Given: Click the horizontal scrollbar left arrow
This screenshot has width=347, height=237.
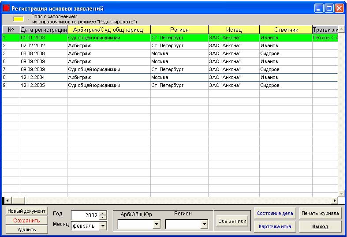Looking at the screenshot, I should (x=7, y=201).
